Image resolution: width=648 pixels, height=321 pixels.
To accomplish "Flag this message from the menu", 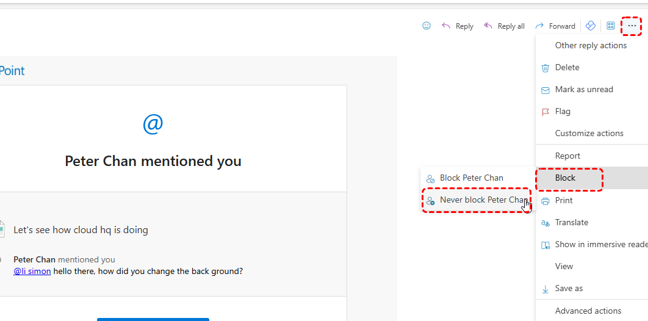I will 563,111.
